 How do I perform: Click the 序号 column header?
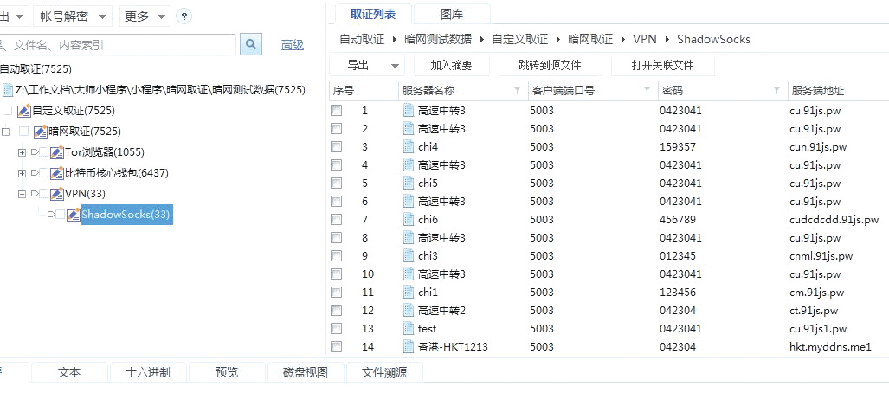click(x=364, y=91)
